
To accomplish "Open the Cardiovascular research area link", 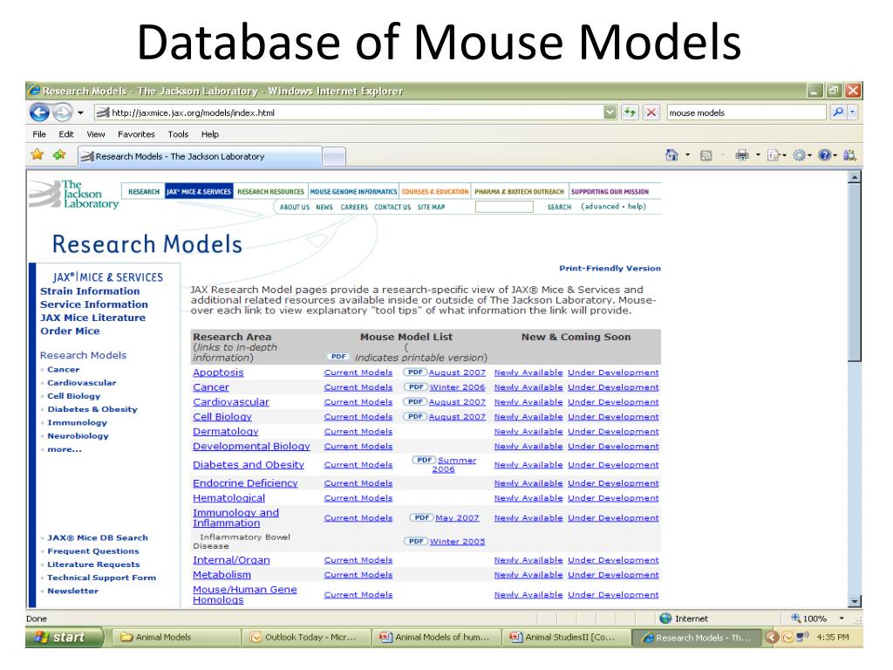I will point(230,402).
